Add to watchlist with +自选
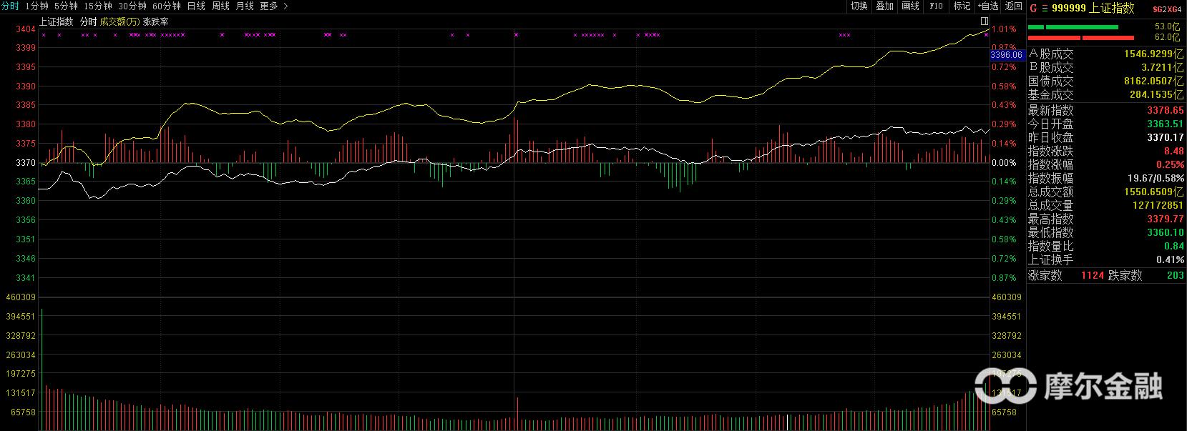Image resolution: width=1187 pixels, height=431 pixels. coord(987,6)
